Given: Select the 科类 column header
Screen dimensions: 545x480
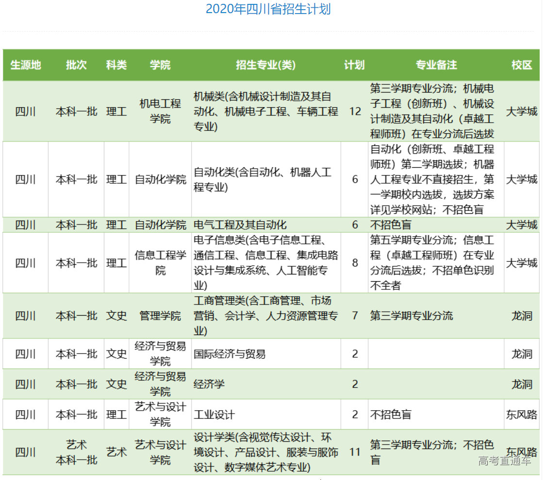Looking at the screenshot, I should 116,65.
